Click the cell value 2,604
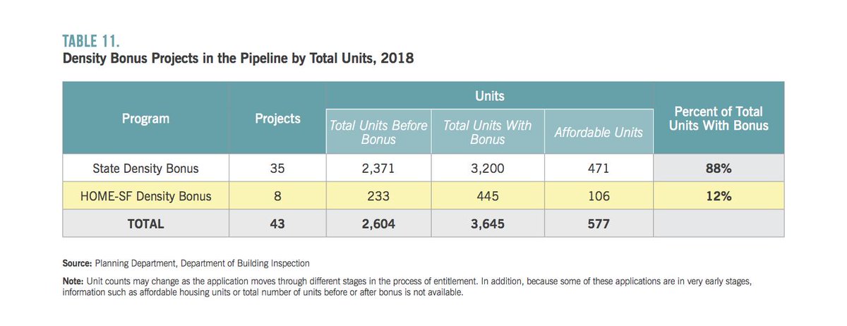The height and width of the screenshot is (326, 847). (378, 224)
